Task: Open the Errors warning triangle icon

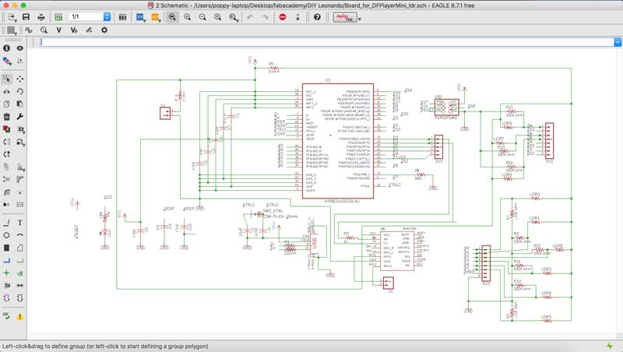Action: (x=20, y=317)
